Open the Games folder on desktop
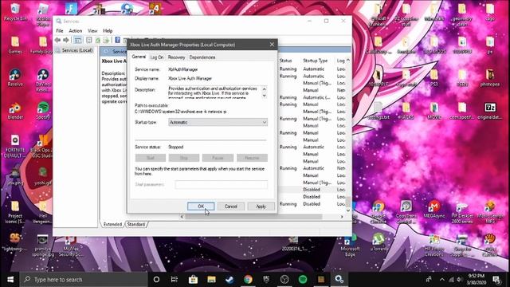 15,45
